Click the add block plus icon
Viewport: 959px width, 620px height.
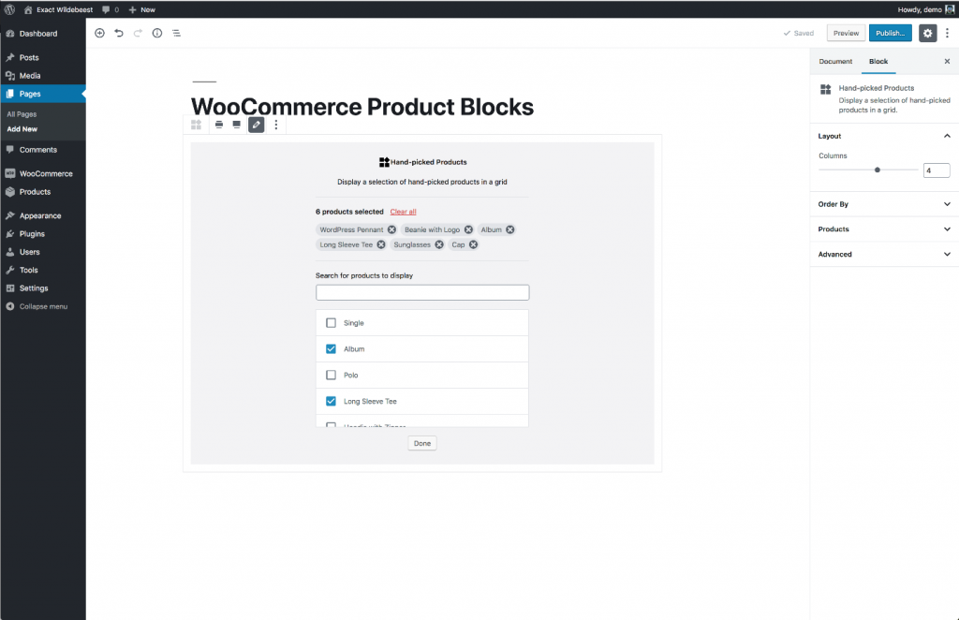99,33
